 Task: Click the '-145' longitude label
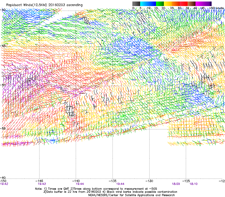40,181
